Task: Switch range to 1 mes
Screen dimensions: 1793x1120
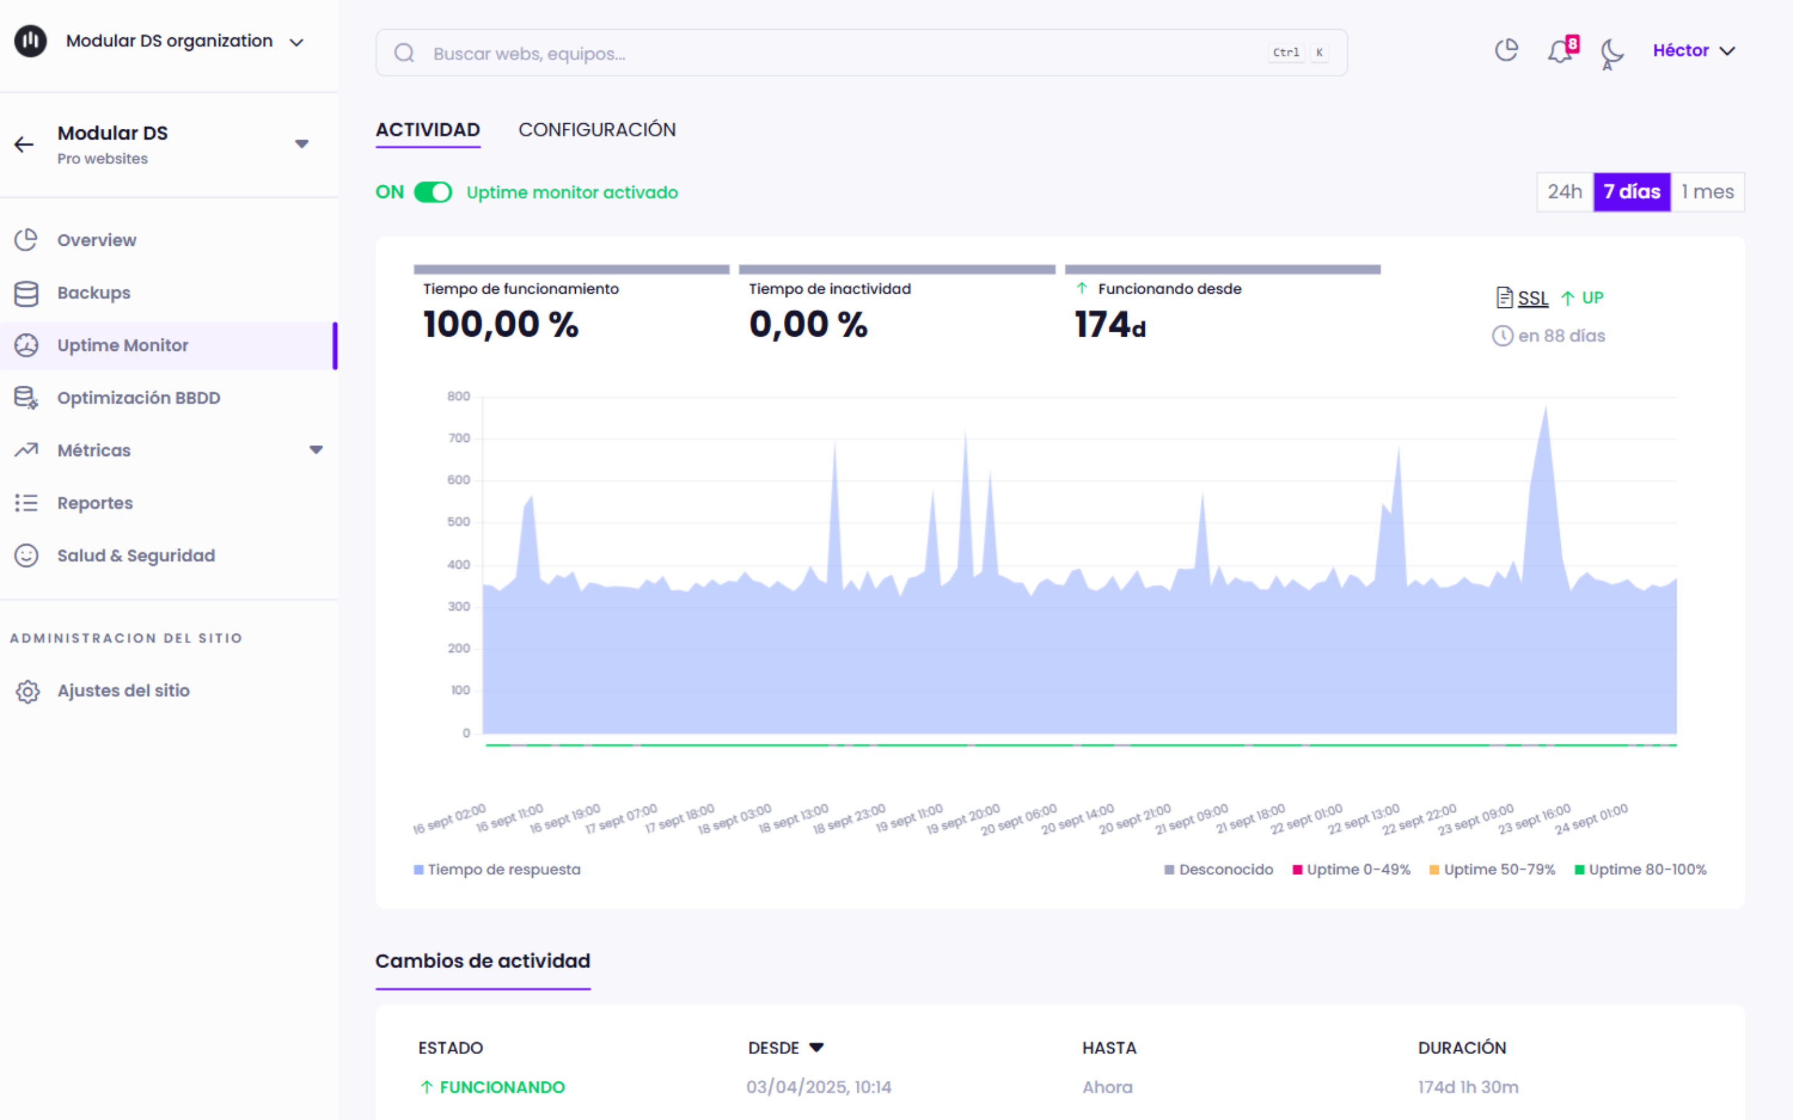Action: (1707, 192)
